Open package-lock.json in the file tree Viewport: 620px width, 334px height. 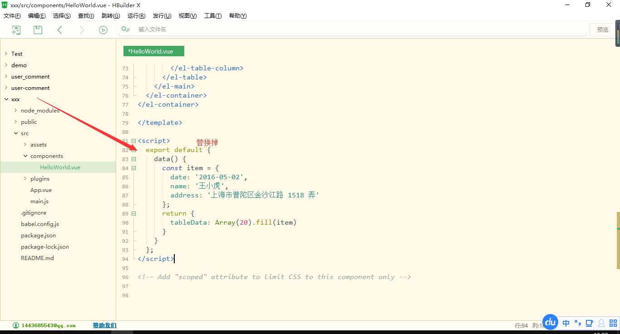pyautogui.click(x=45, y=246)
